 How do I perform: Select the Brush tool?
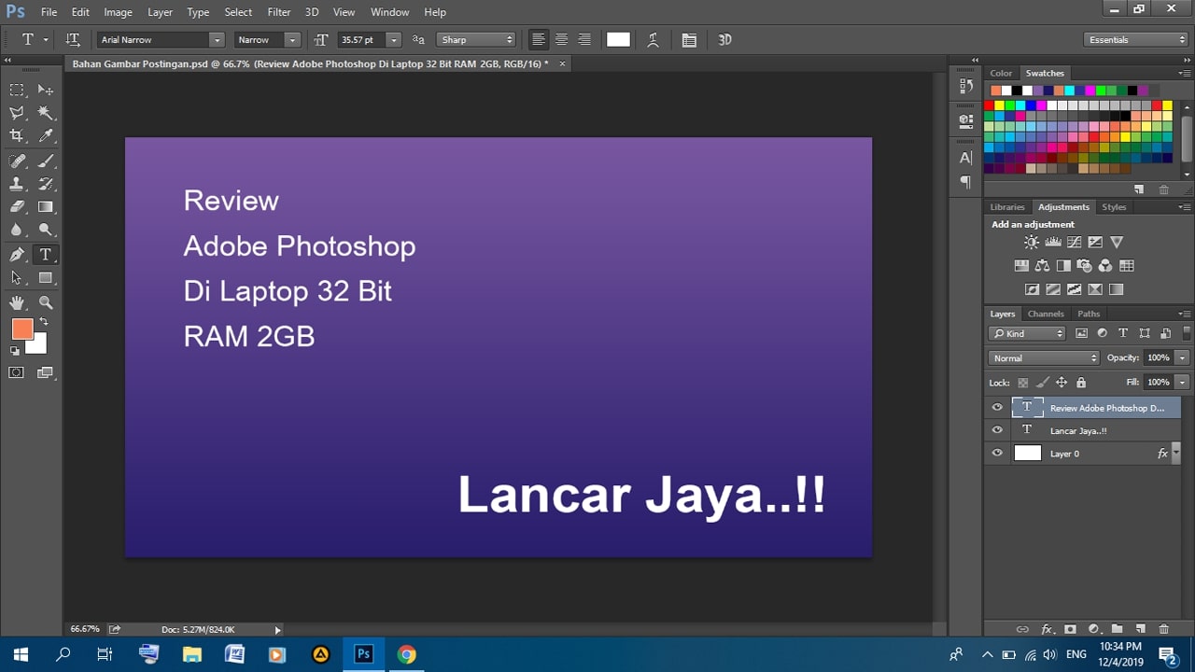pyautogui.click(x=45, y=161)
